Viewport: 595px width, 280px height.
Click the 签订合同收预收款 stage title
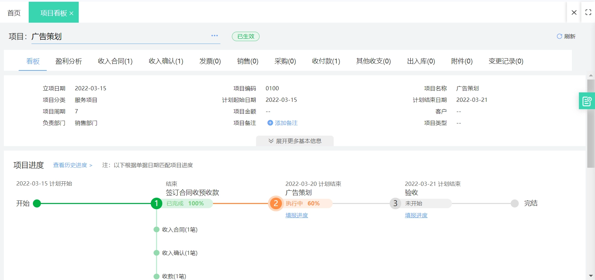coord(192,192)
